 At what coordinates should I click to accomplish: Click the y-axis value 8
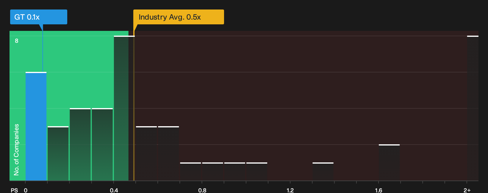[x=17, y=41]
